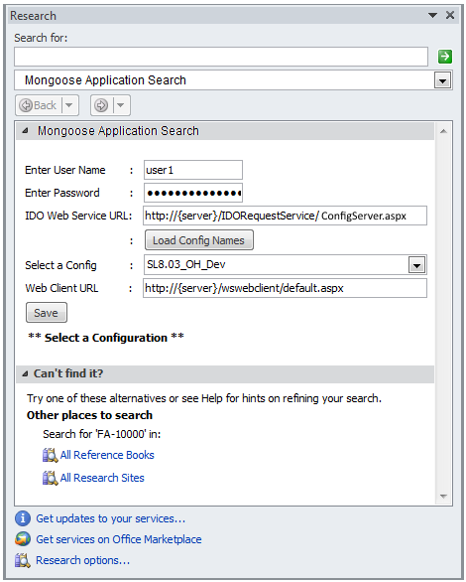Click the "Search for 'FA-10000' in:" text
The width and height of the screenshot is (466, 582).
tap(102, 434)
